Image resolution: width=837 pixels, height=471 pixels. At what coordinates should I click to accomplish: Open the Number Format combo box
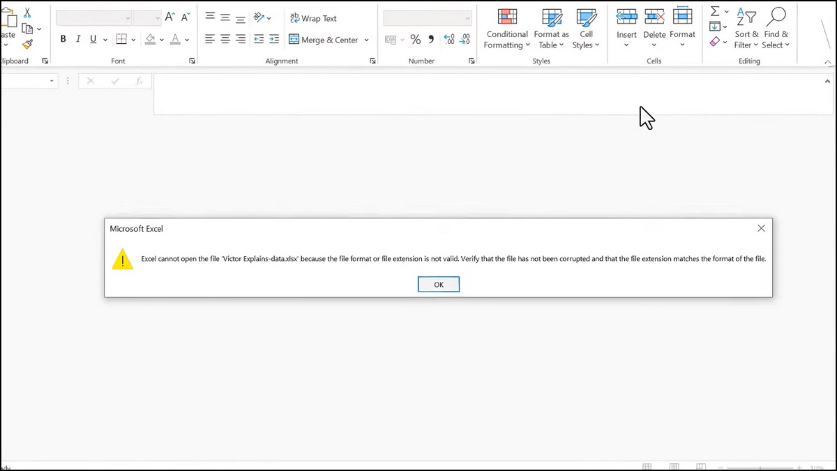(427, 18)
